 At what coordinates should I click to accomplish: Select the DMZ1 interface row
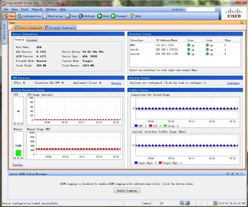pos(185,45)
